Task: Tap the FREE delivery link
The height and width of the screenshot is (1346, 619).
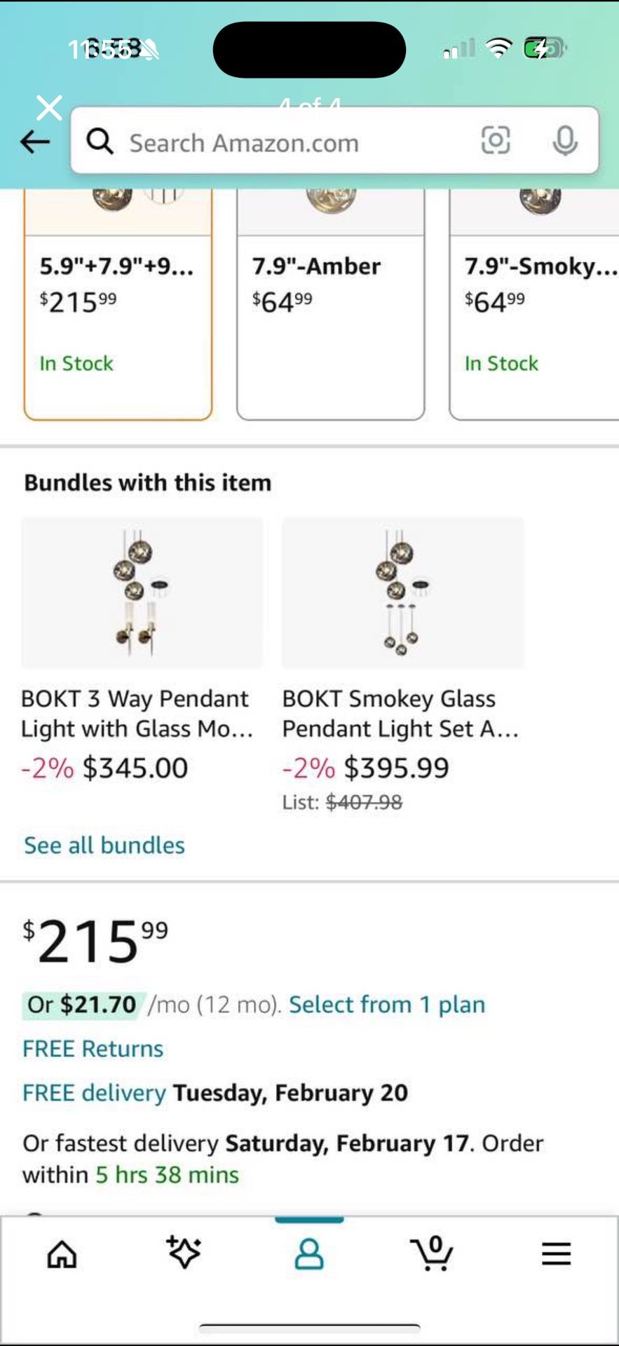Action: point(94,1093)
